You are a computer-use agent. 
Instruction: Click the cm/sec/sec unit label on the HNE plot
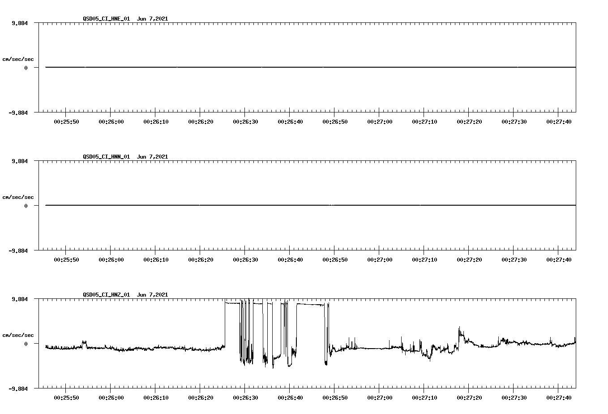(18, 59)
